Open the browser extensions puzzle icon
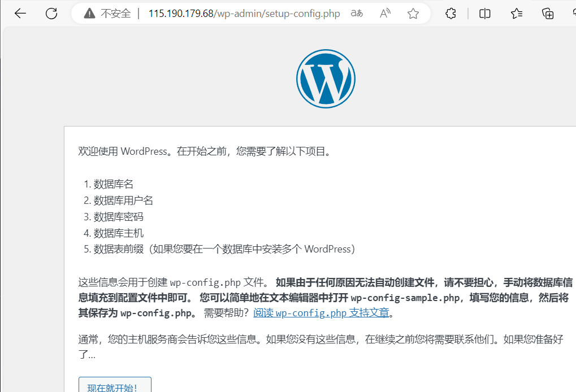 tap(451, 14)
